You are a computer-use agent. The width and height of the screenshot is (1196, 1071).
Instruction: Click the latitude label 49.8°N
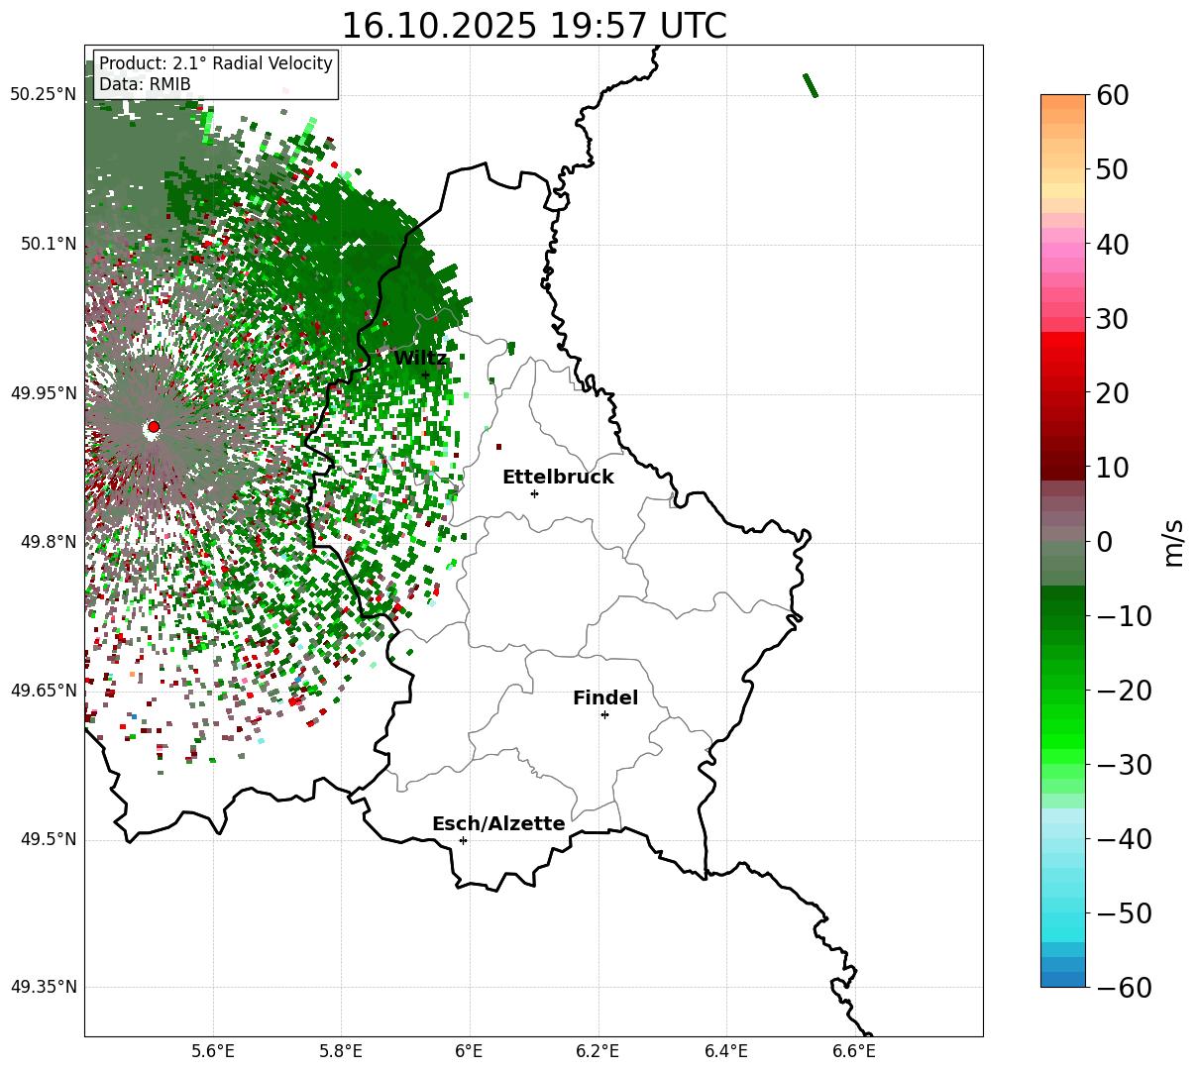[x=48, y=542]
